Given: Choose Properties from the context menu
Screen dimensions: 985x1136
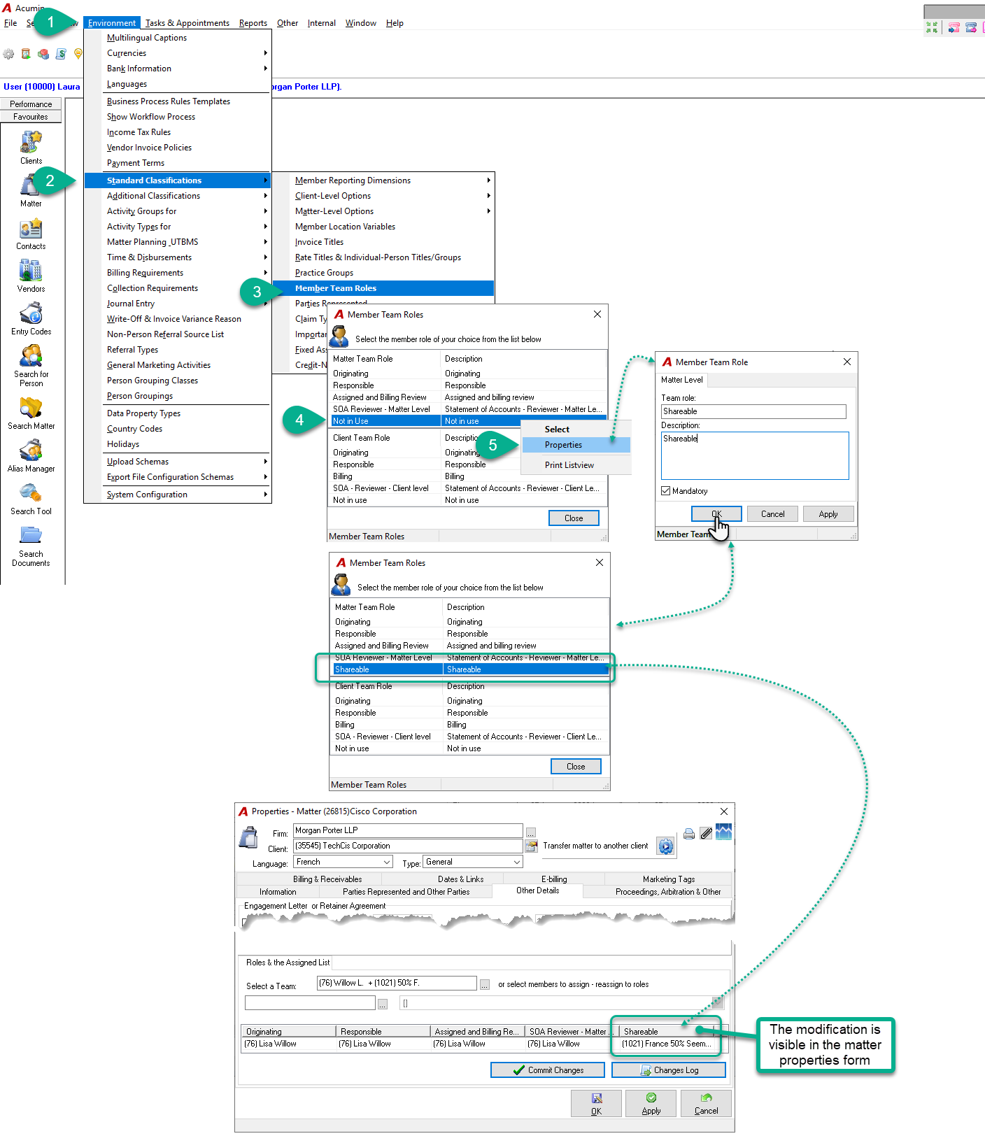Looking at the screenshot, I should [576, 445].
